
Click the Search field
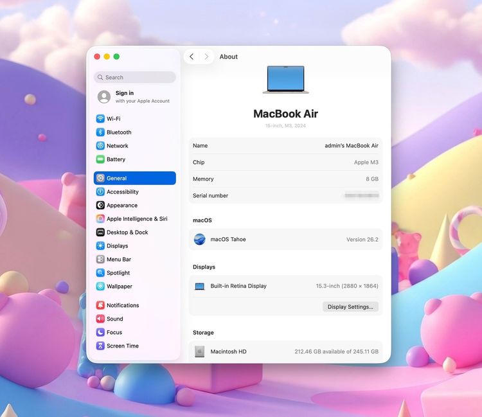(x=135, y=77)
